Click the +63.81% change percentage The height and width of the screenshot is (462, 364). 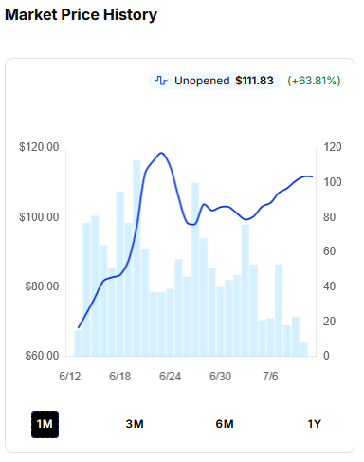point(314,81)
